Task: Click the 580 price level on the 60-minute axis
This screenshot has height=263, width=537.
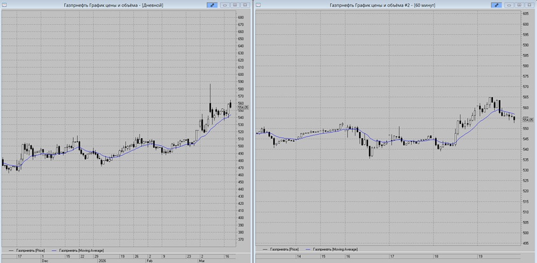Action: pyautogui.click(x=526, y=66)
